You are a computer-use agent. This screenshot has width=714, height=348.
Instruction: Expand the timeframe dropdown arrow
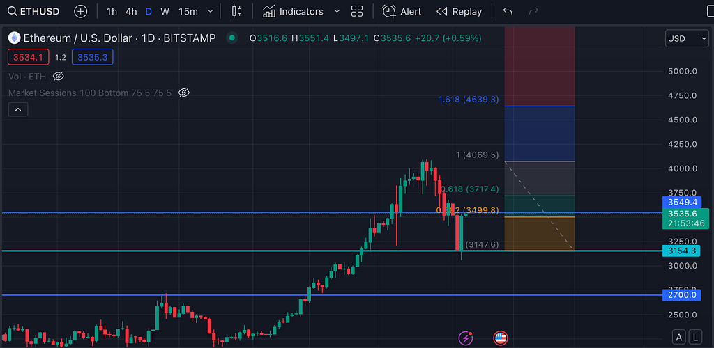210,11
